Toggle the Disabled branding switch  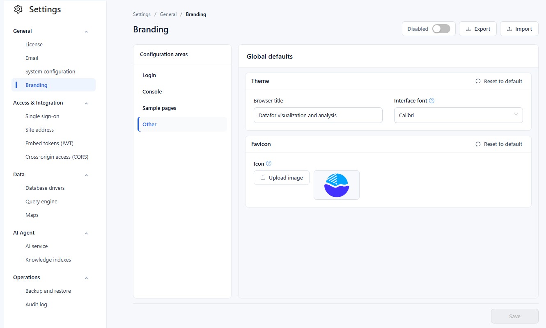tap(441, 29)
